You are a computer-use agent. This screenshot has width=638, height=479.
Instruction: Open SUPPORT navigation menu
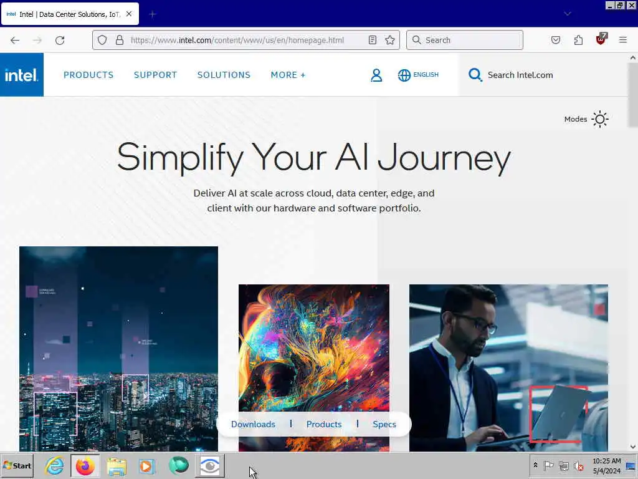[155, 75]
